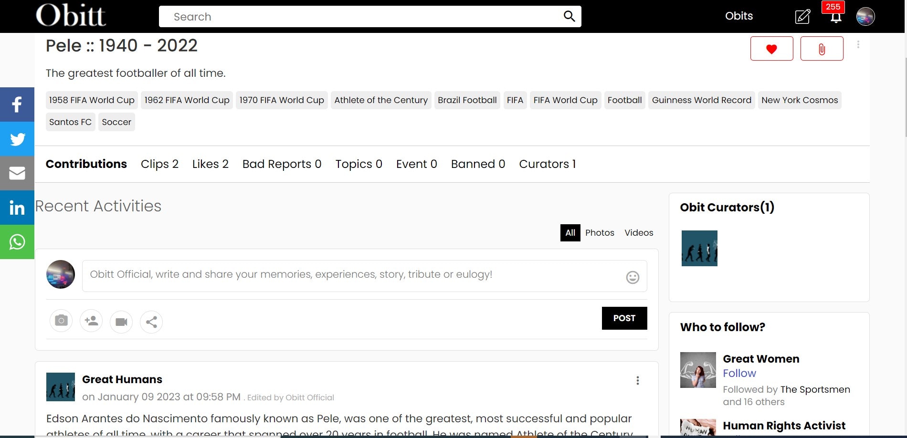Click the tribute text input box

coord(364,276)
